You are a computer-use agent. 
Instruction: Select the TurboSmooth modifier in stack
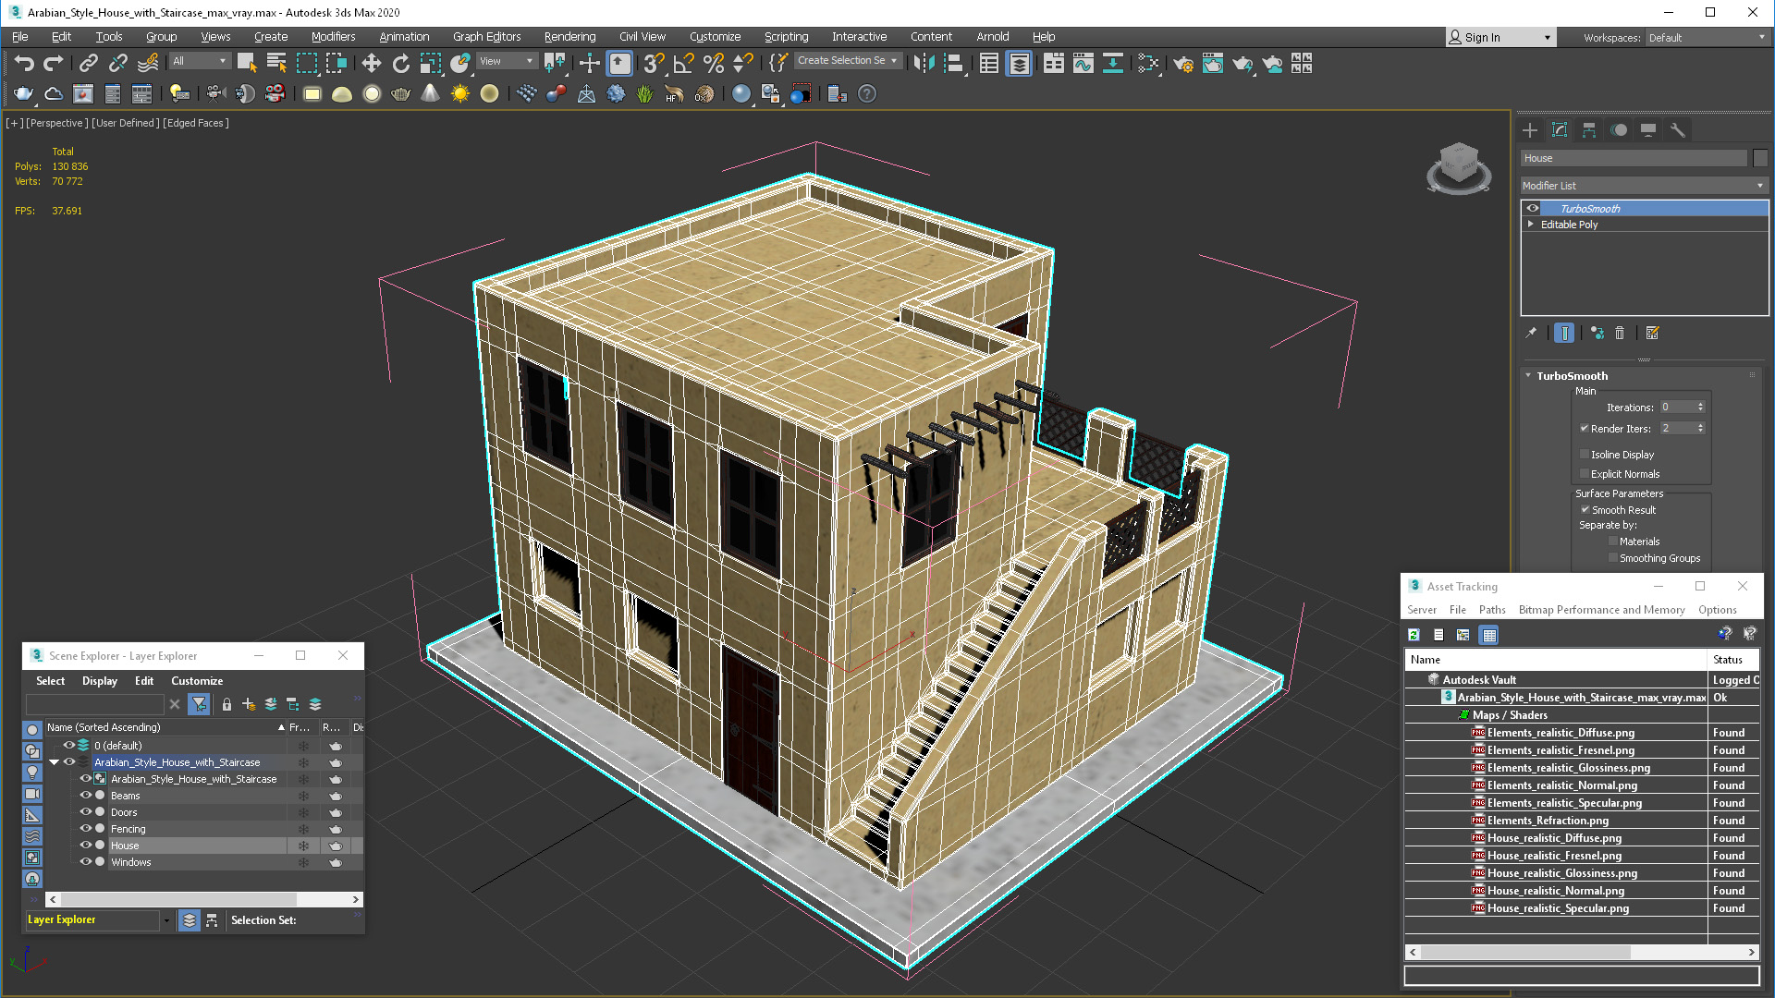[x=1591, y=207]
